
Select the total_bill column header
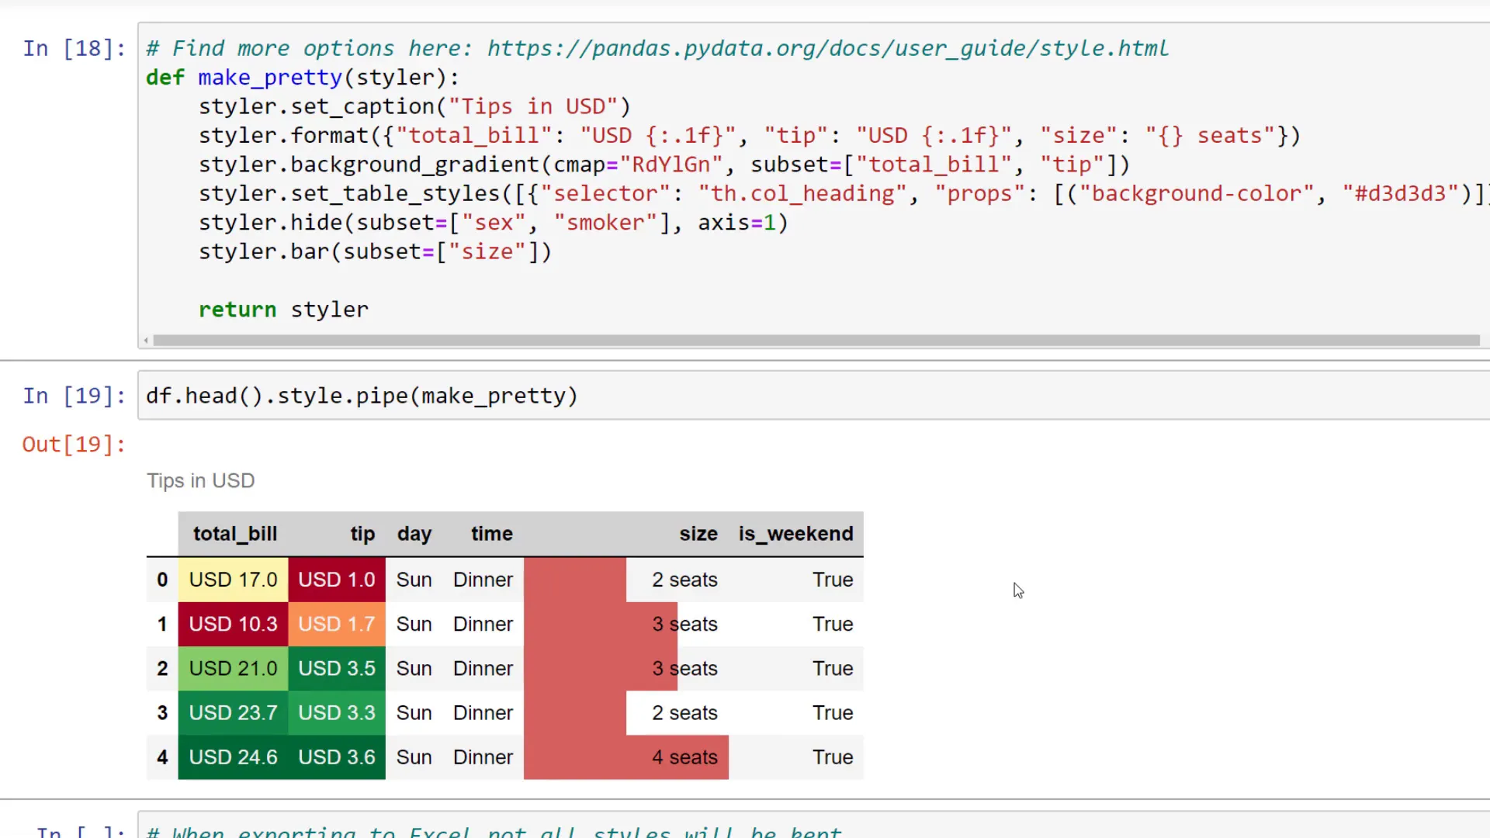(x=234, y=534)
